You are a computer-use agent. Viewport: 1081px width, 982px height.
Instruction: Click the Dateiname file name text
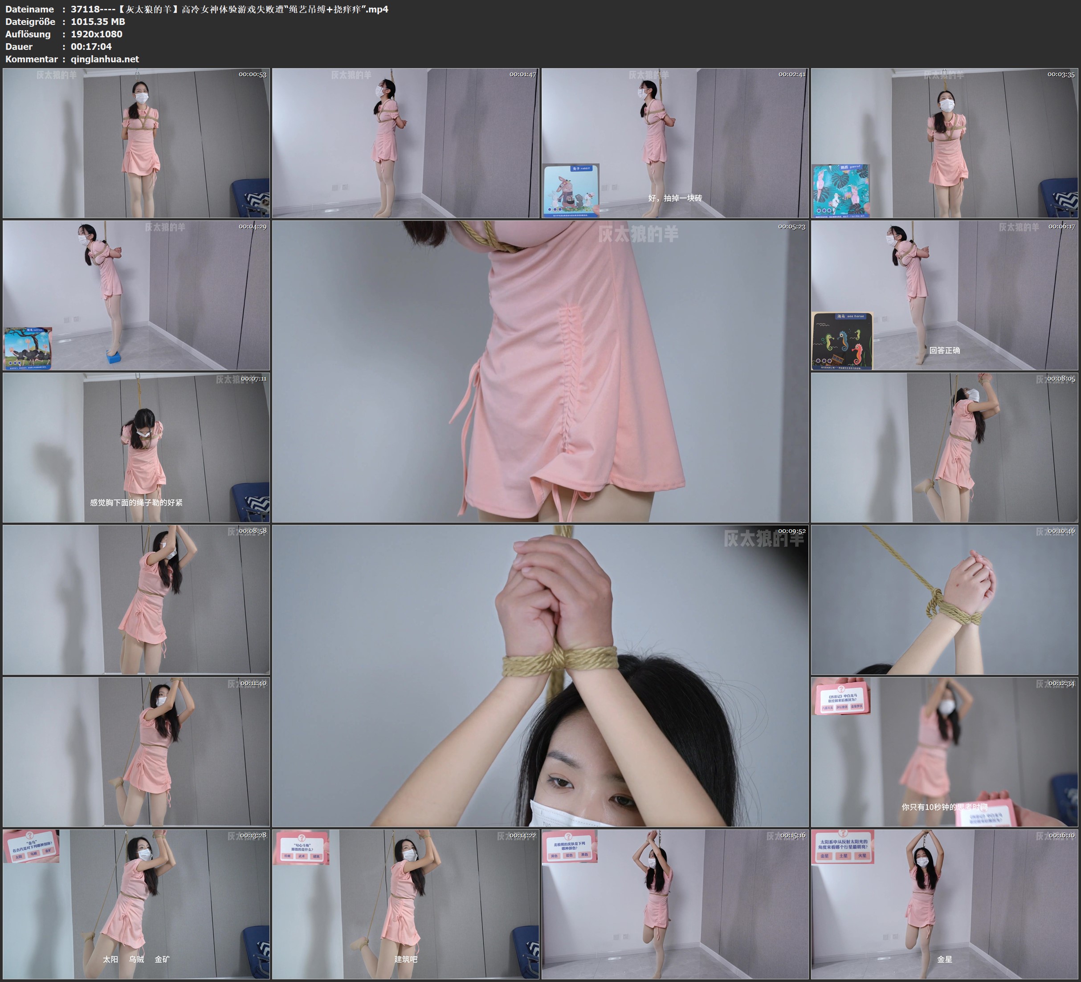(229, 9)
